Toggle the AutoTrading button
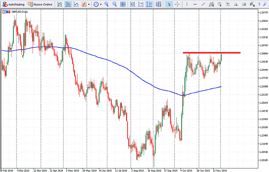The height and width of the screenshot is (172, 269). 13,4
